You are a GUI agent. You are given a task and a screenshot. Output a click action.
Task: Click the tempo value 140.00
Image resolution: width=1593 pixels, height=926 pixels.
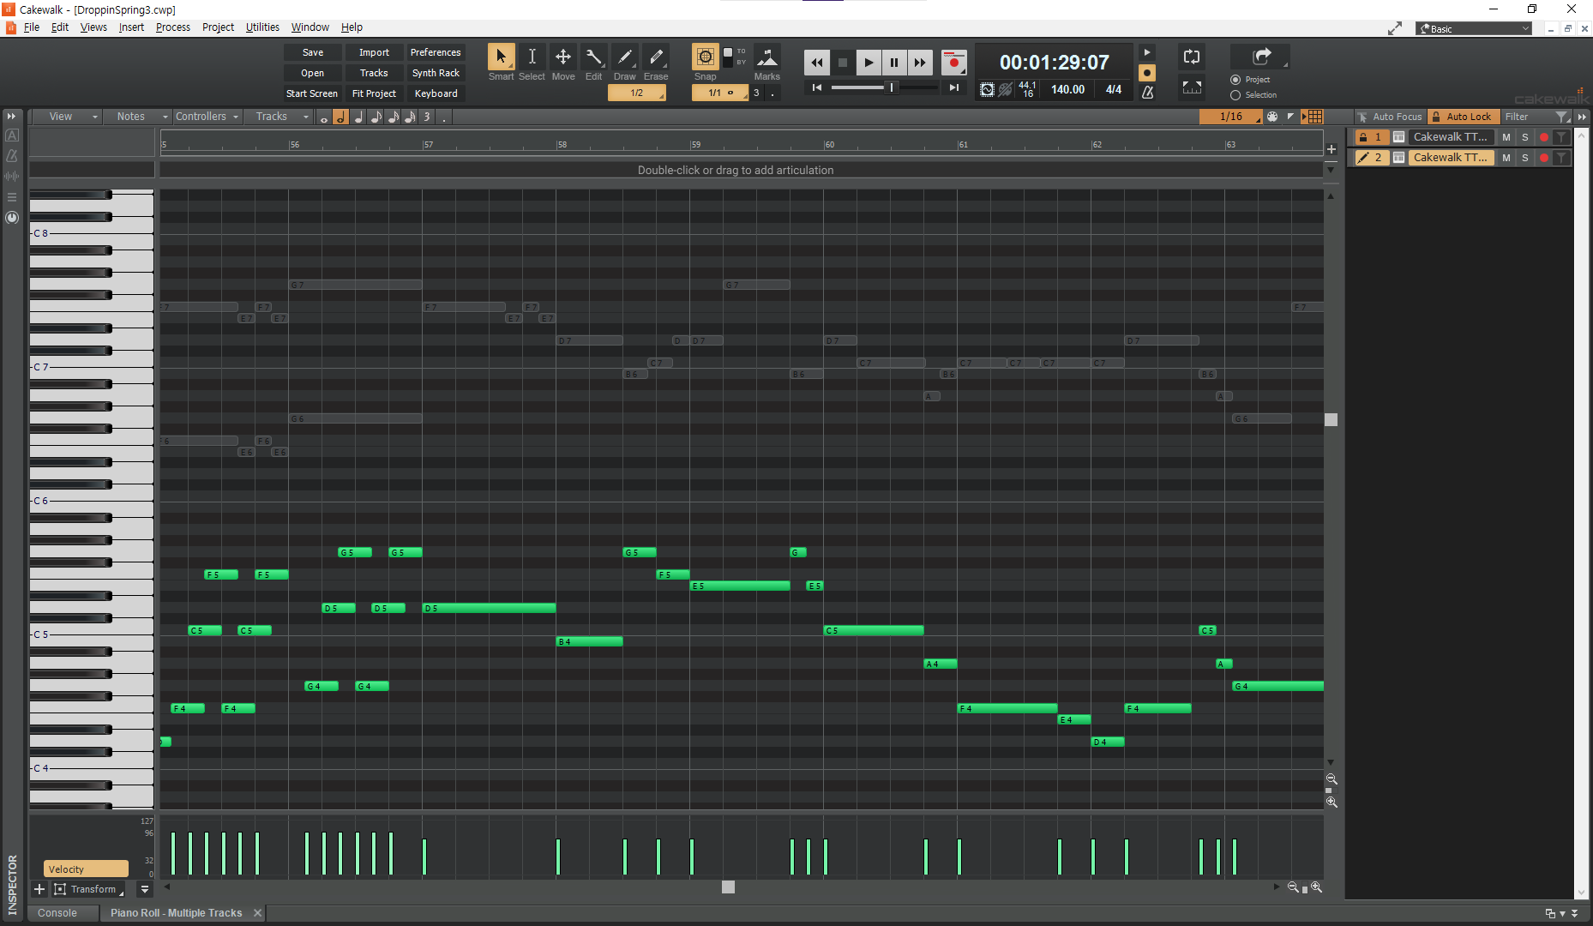1067,89
